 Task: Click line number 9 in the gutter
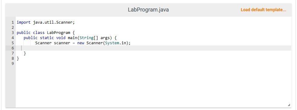(13, 64)
